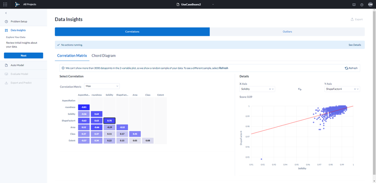Click the product logo beside All Projects
Image resolution: width=376 pixels, height=183 pixels.
coord(17,4)
